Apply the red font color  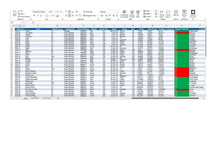pos(57,15)
